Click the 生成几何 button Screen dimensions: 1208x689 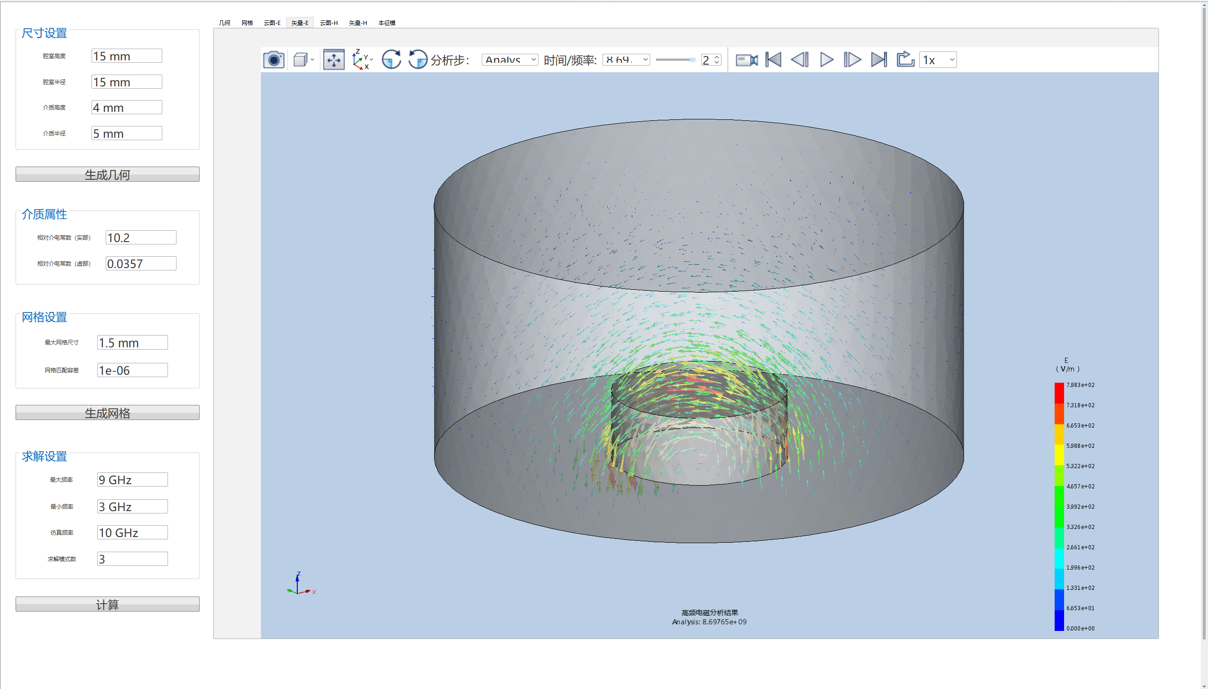pyautogui.click(x=108, y=174)
